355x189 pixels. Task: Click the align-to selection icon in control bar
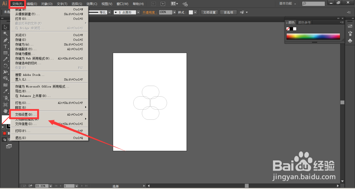pos(242,12)
